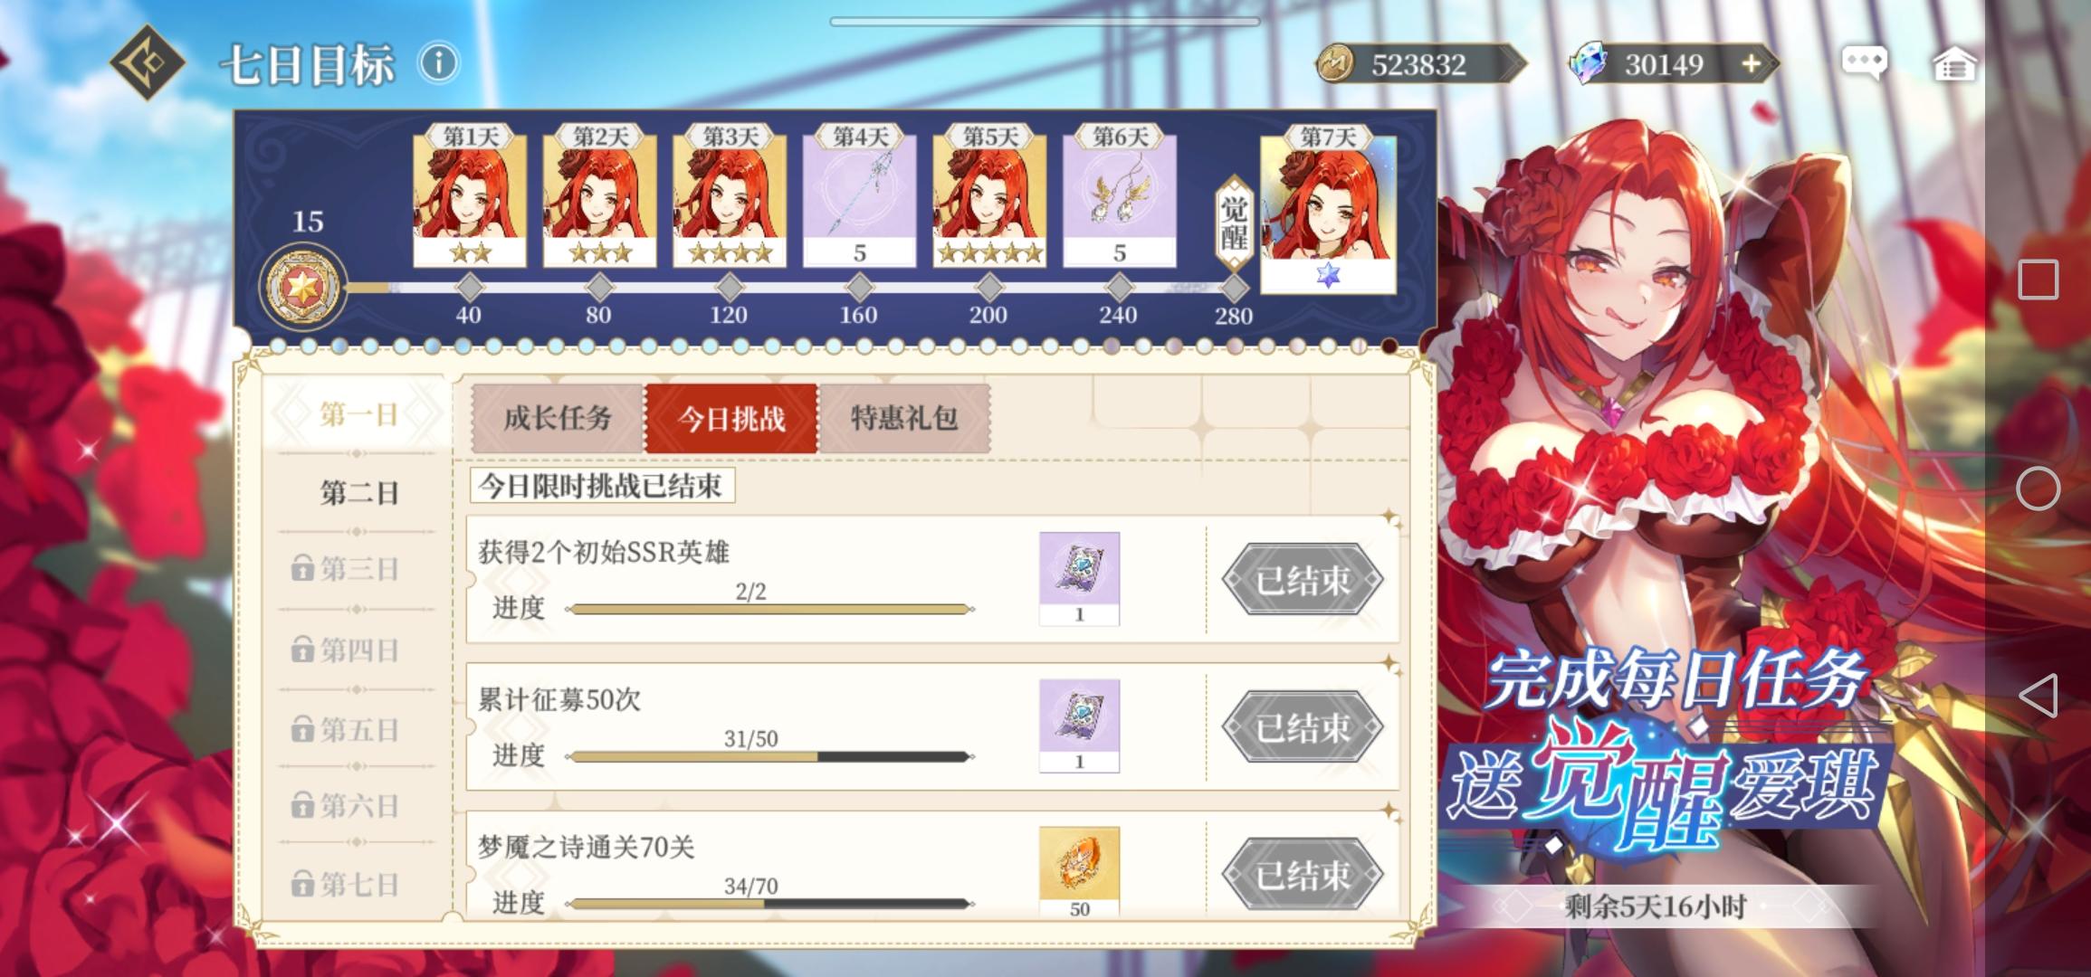The width and height of the screenshot is (2091, 977).
Task: Tap 已结束 button for 累计征募50次 task
Action: 1303,727
